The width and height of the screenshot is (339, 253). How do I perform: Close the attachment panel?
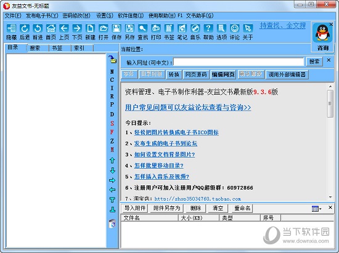click(330, 207)
